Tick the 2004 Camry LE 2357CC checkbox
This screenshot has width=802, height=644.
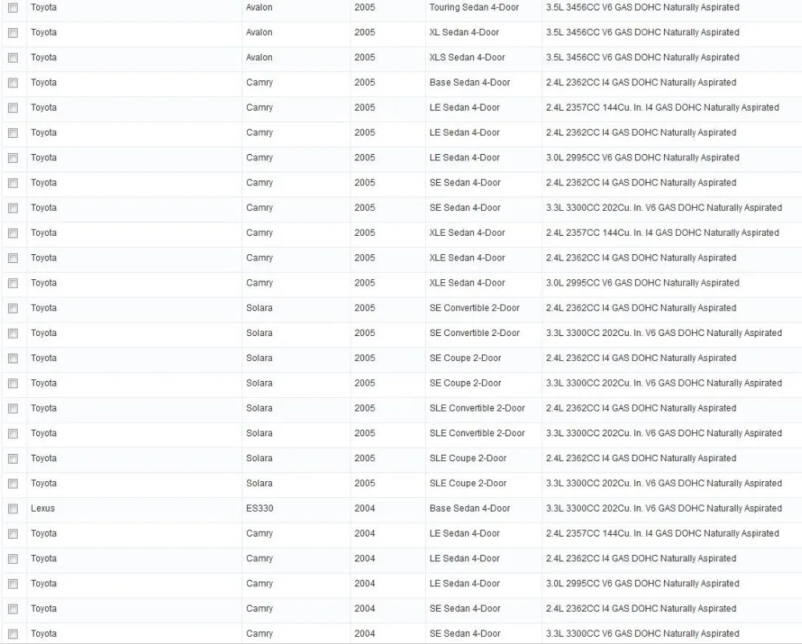(13, 534)
